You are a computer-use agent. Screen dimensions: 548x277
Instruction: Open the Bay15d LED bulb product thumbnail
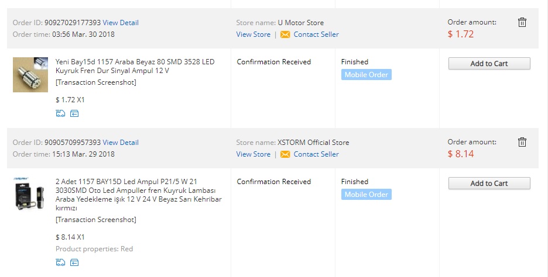tap(30, 75)
